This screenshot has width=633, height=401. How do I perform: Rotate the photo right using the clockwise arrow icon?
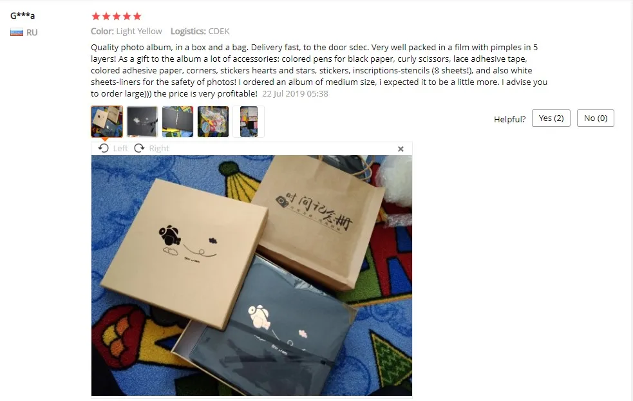pyautogui.click(x=139, y=148)
